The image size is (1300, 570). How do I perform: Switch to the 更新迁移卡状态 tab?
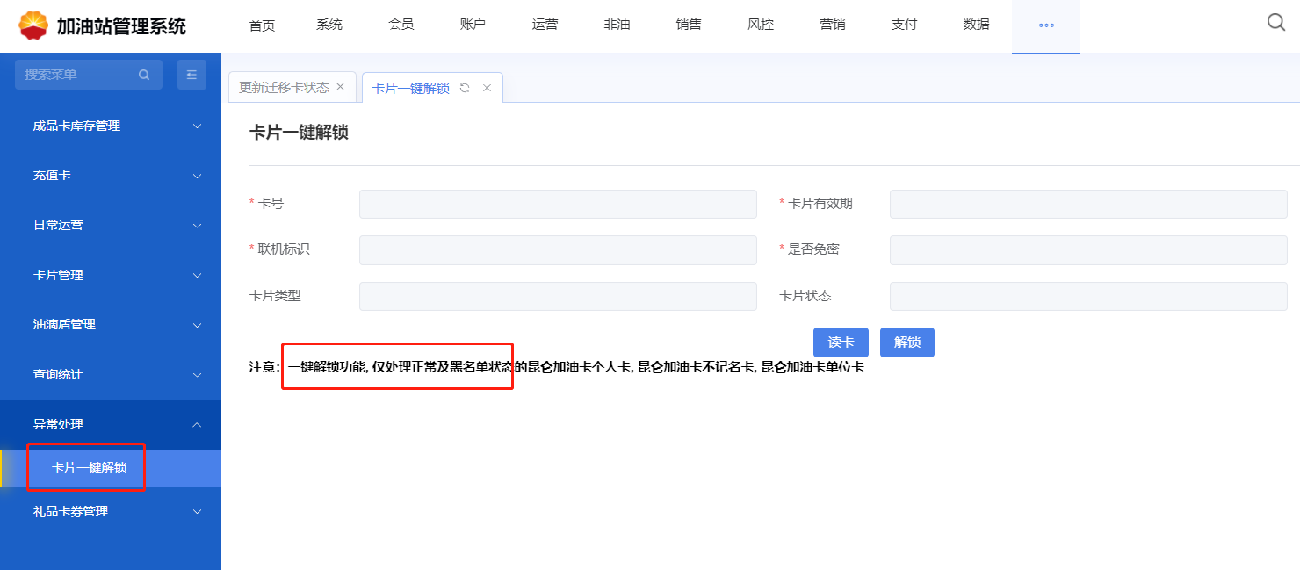point(284,88)
